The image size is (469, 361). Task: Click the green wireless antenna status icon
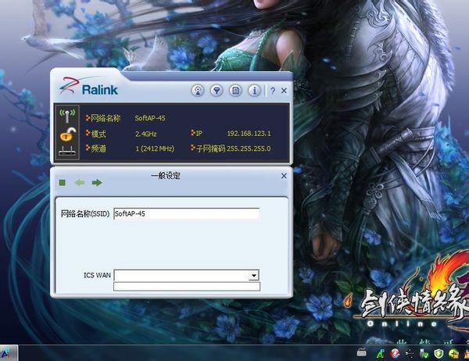point(67,116)
